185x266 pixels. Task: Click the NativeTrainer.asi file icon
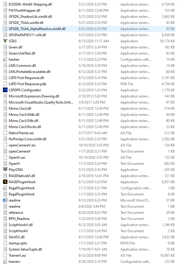click(5, 133)
